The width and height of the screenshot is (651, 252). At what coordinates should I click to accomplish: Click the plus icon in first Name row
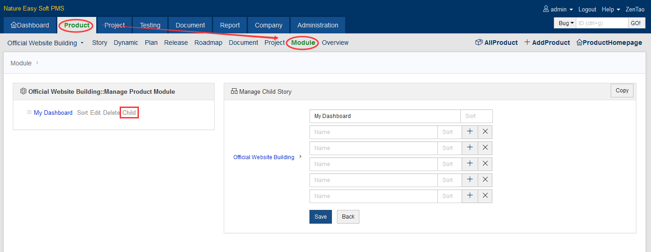click(x=469, y=132)
